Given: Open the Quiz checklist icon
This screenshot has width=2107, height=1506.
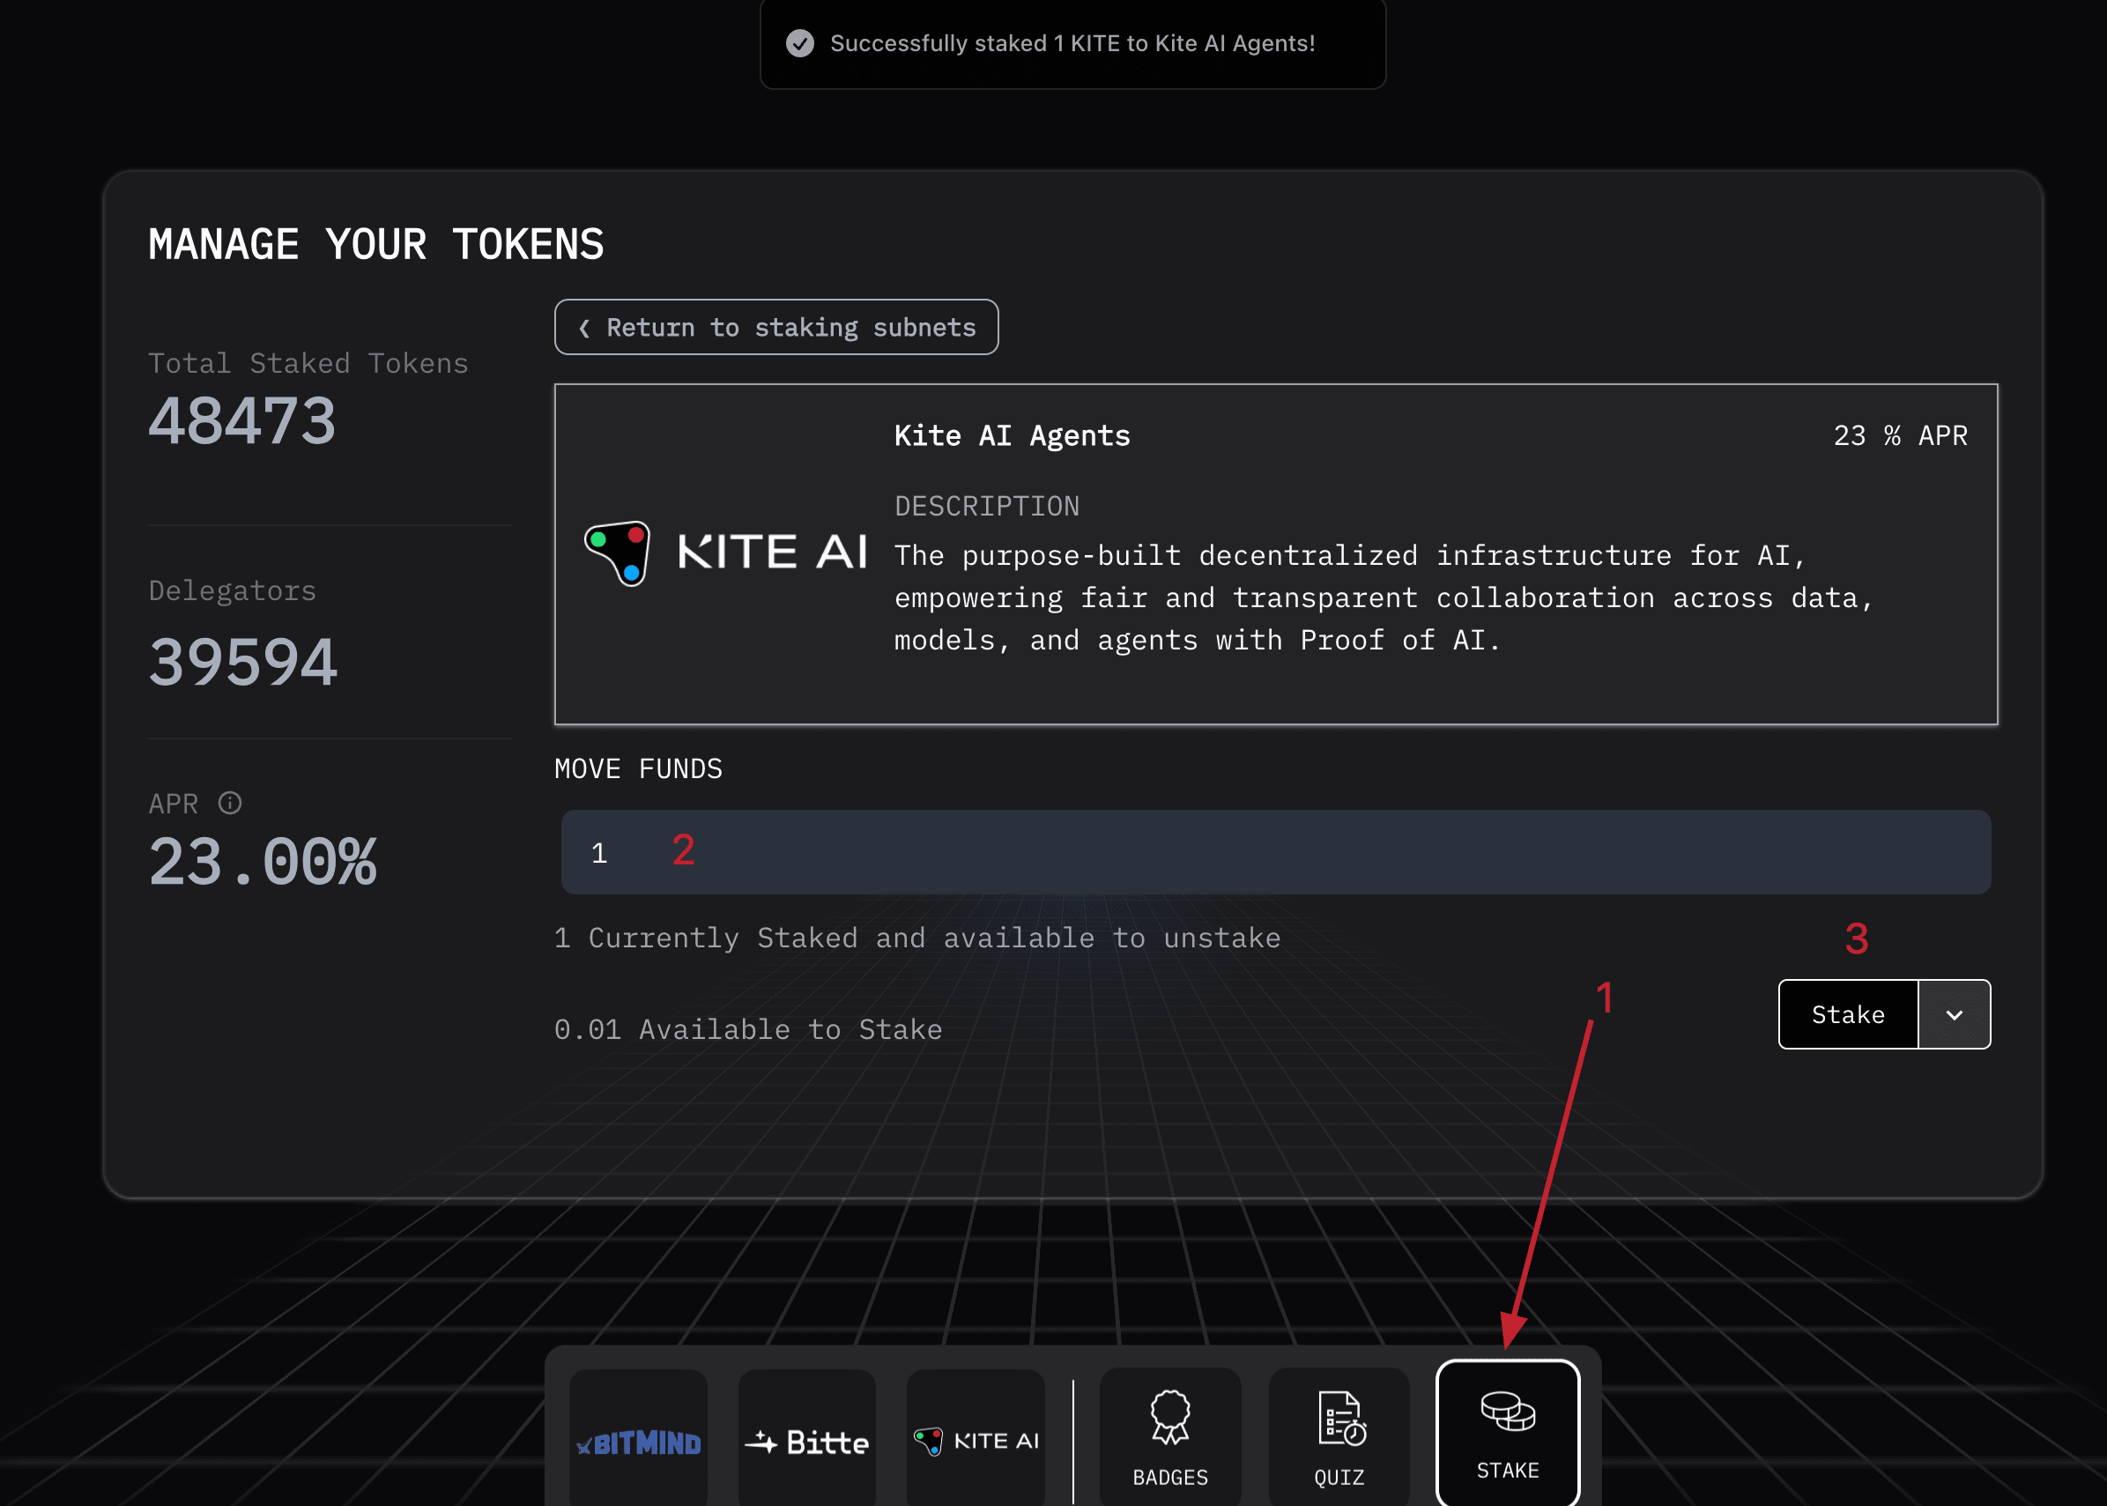Looking at the screenshot, I should pyautogui.click(x=1340, y=1418).
